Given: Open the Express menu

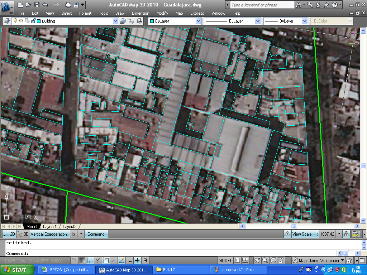Looking at the screenshot, I should (x=197, y=13).
